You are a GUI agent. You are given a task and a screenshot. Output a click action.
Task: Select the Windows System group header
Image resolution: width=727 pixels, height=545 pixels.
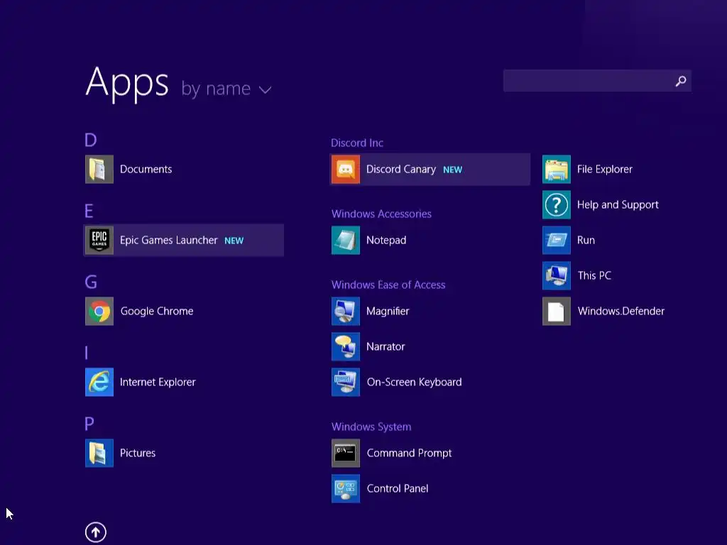[371, 426]
